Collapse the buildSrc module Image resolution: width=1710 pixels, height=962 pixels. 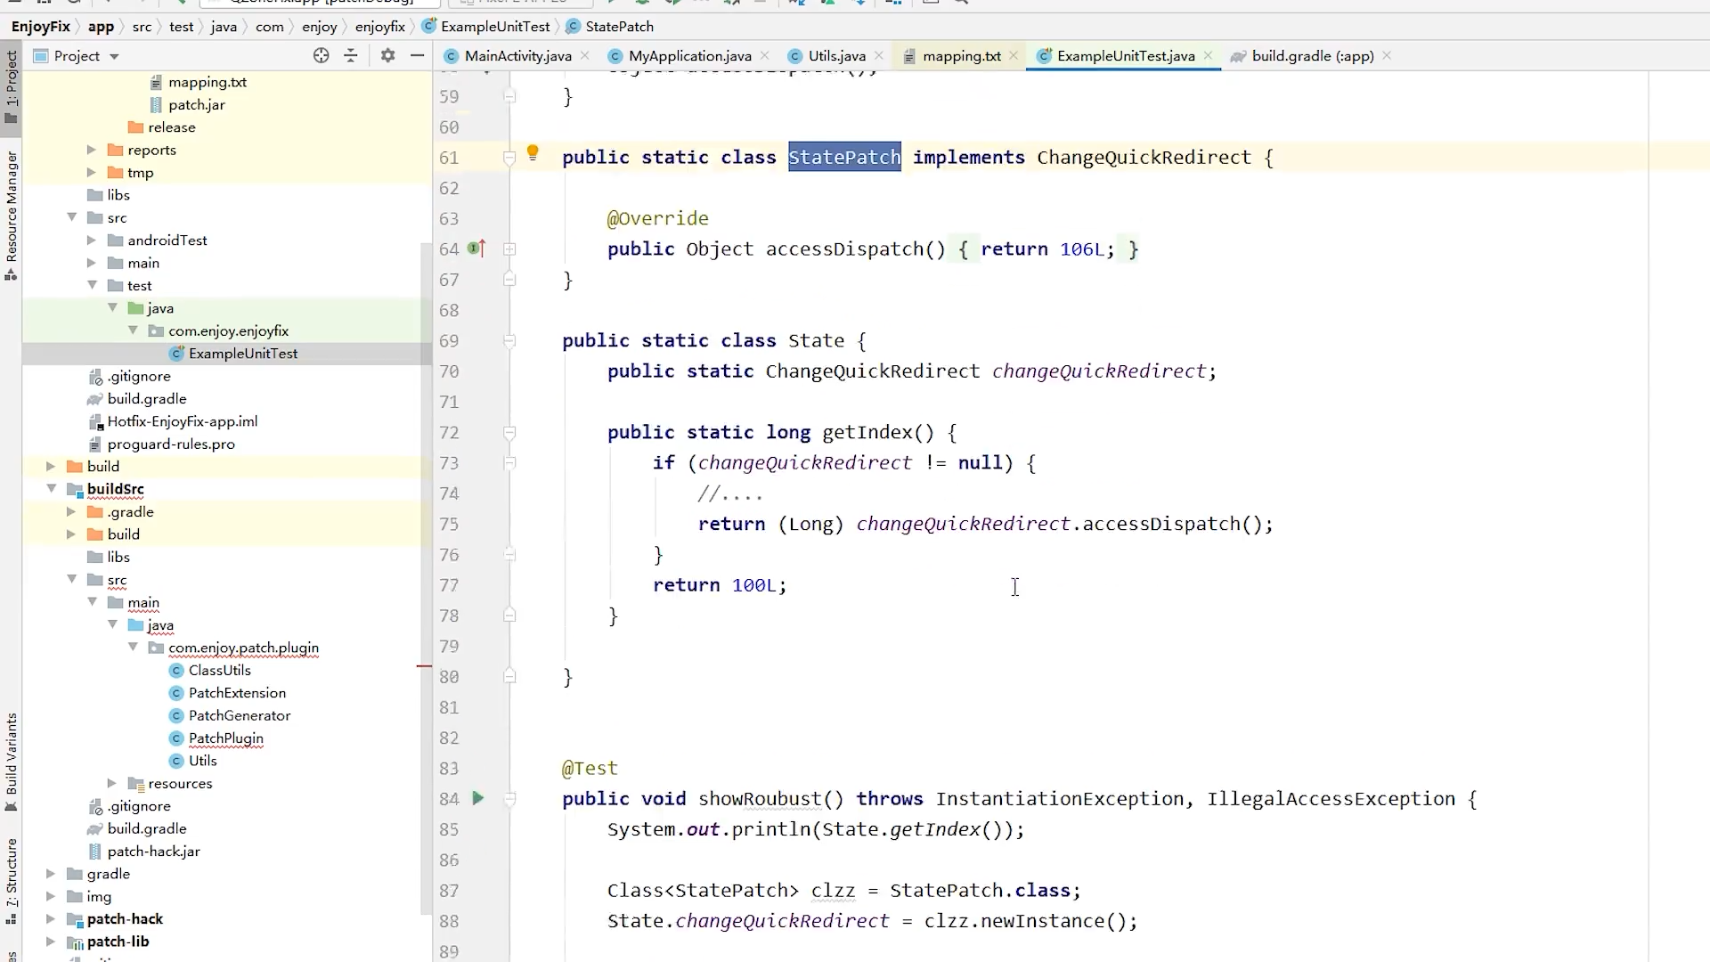pos(52,489)
